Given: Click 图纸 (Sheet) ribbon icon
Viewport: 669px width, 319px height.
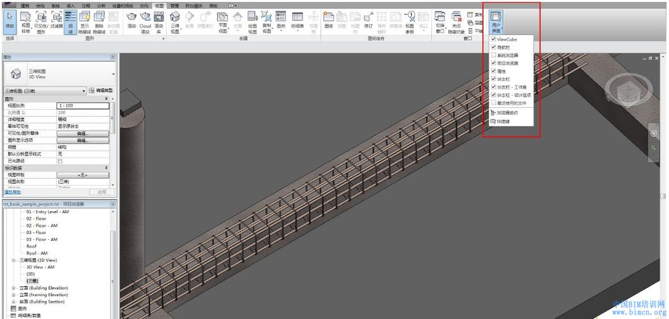Looking at the screenshot, I should point(329,20).
